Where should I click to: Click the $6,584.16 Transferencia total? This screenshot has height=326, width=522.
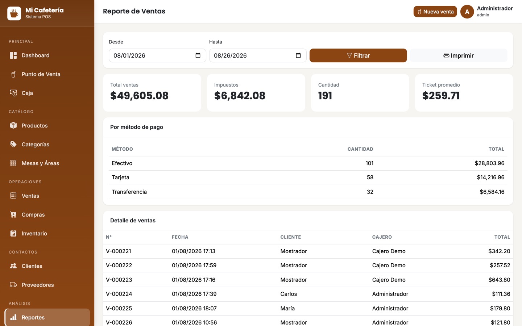click(492, 192)
